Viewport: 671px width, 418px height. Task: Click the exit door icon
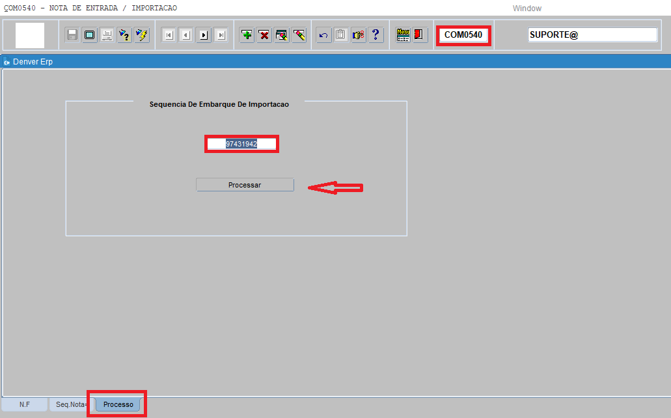pyautogui.click(x=418, y=35)
